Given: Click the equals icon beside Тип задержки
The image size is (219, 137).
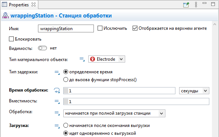Looking at the screenshot, I should point(57,73).
